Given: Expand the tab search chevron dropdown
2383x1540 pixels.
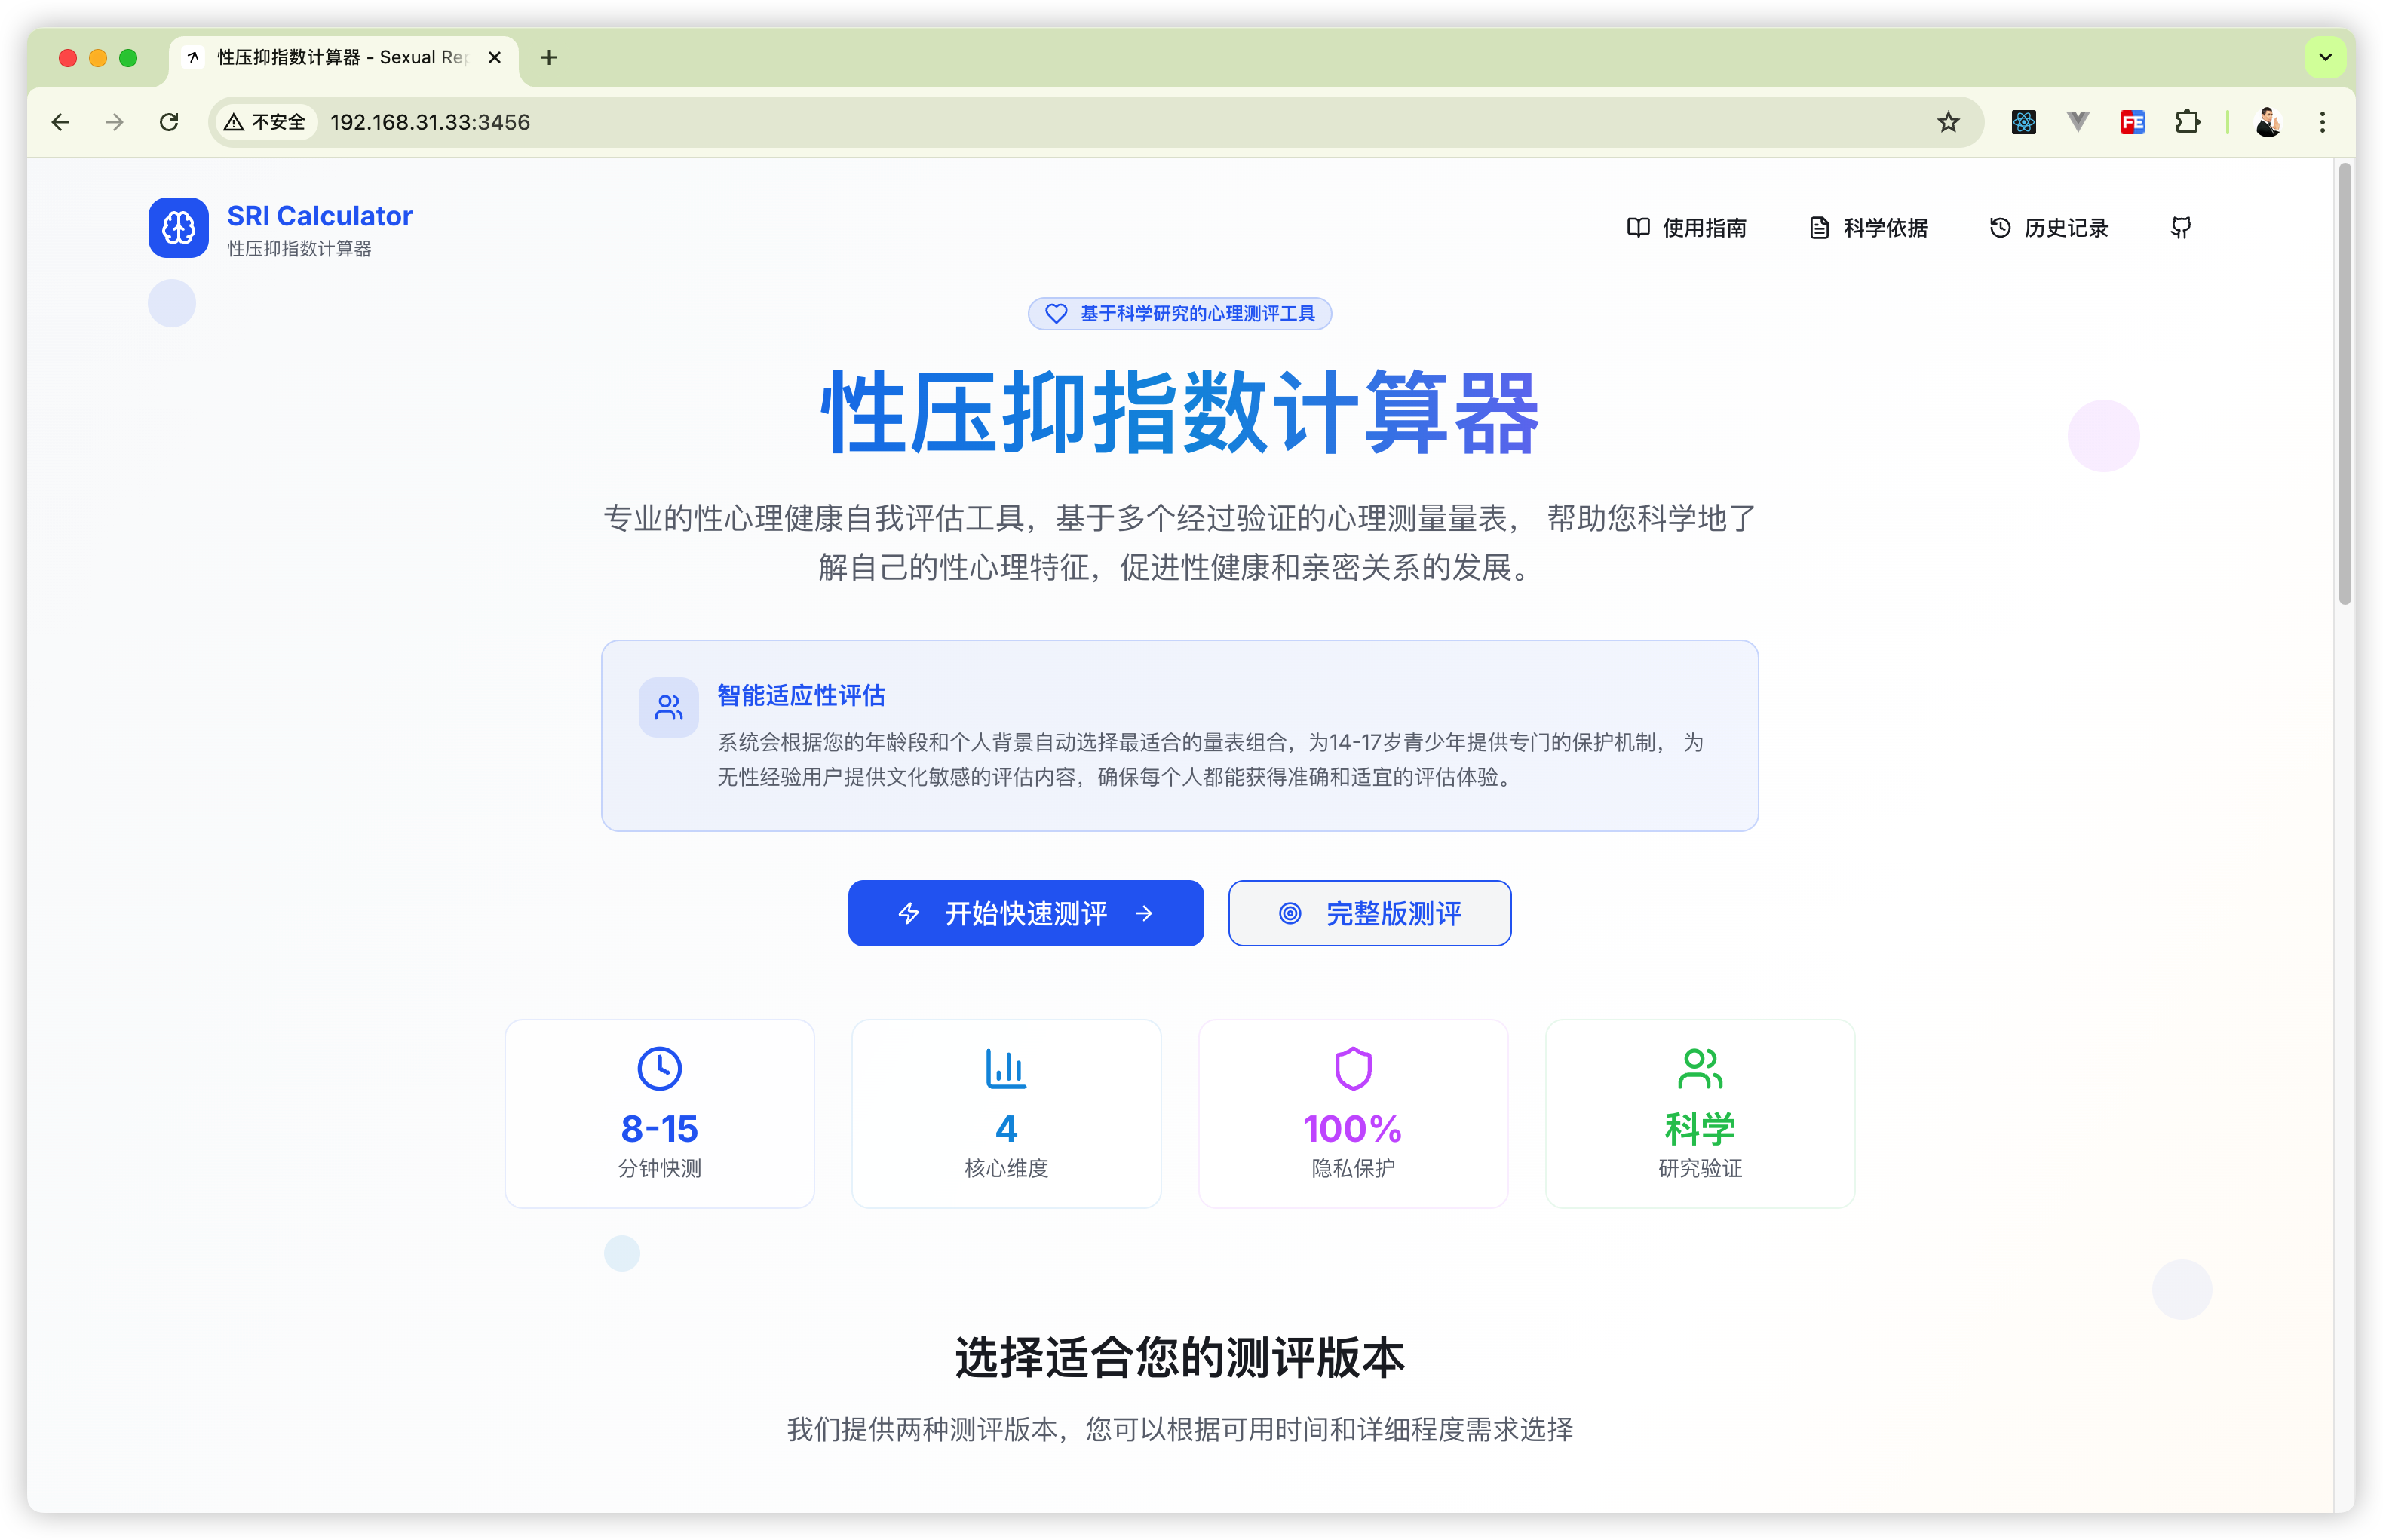Looking at the screenshot, I should pos(2325,57).
